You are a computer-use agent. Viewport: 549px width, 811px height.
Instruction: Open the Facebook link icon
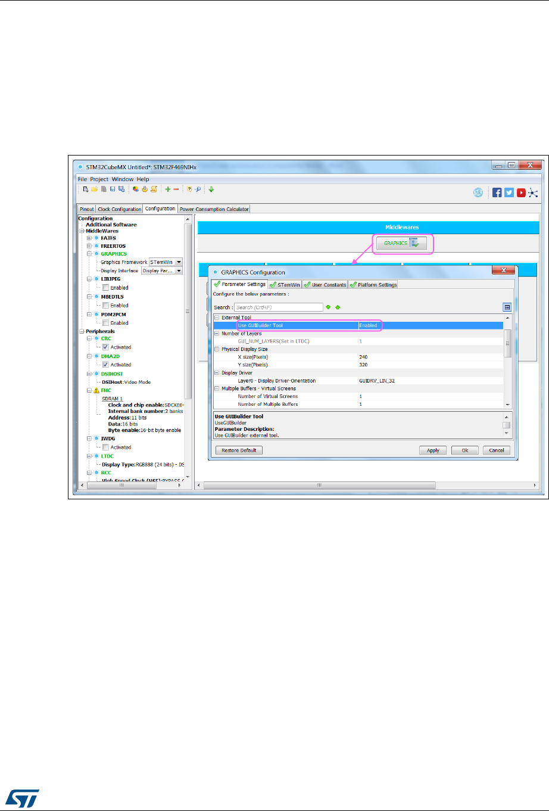tap(497, 192)
